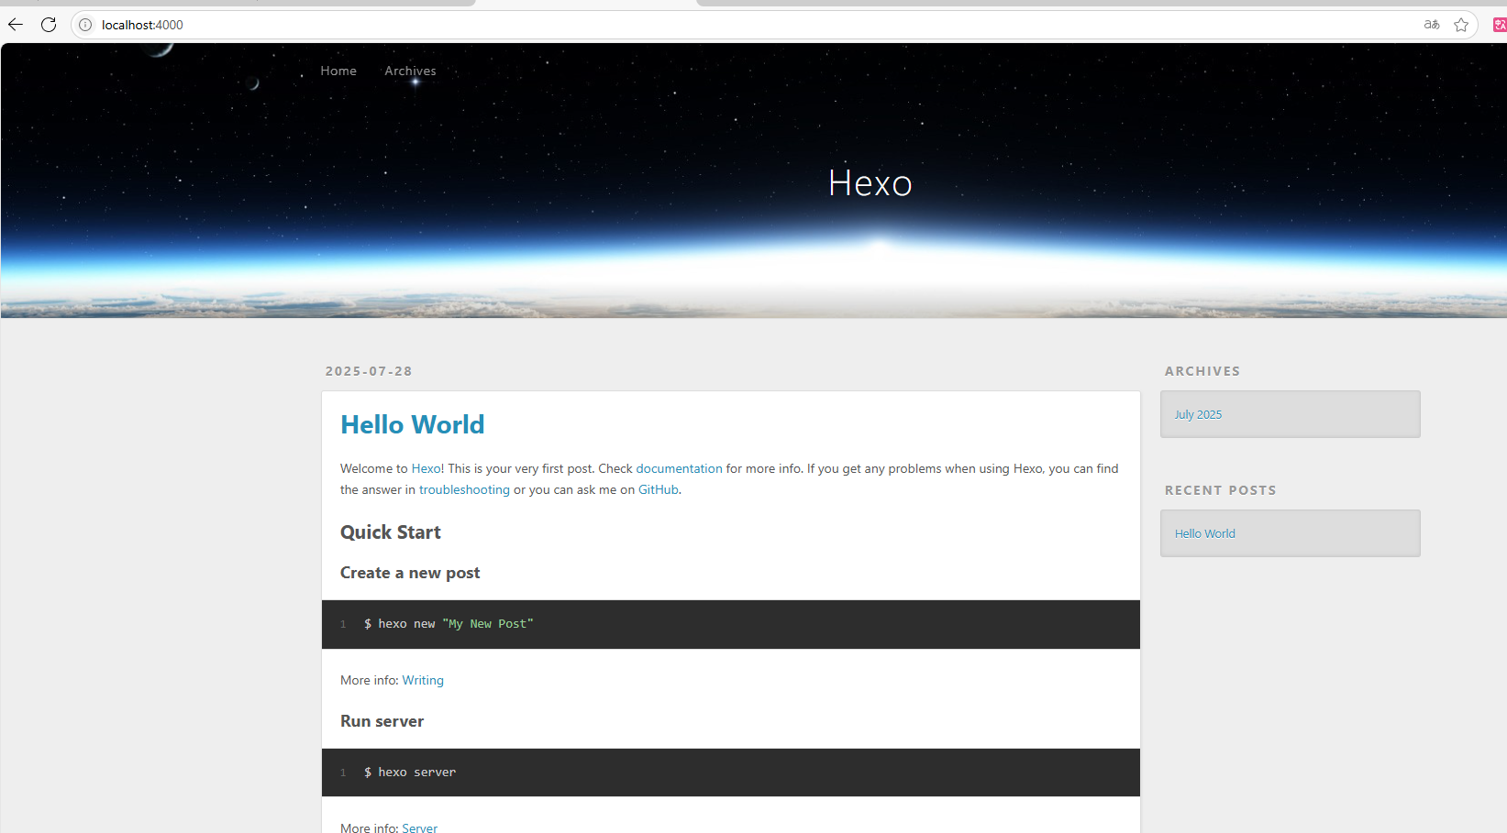Click the Hexo site title in the banner
Image resolution: width=1507 pixels, height=833 pixels.
pyautogui.click(x=870, y=183)
